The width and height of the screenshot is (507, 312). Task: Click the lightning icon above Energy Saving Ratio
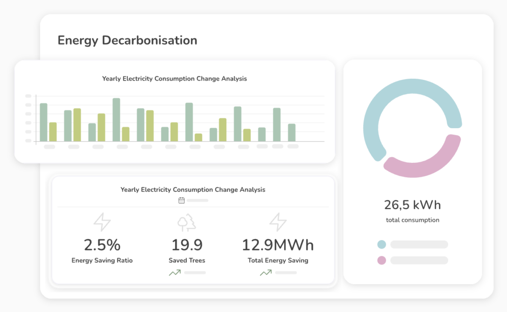[102, 222]
